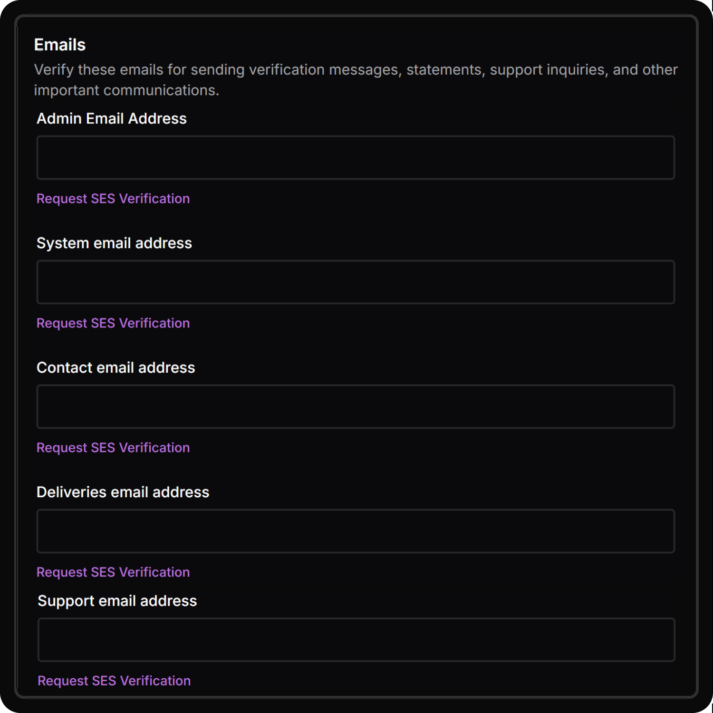The image size is (713, 713).
Task: Click the Support email address input field
Action: [356, 640]
